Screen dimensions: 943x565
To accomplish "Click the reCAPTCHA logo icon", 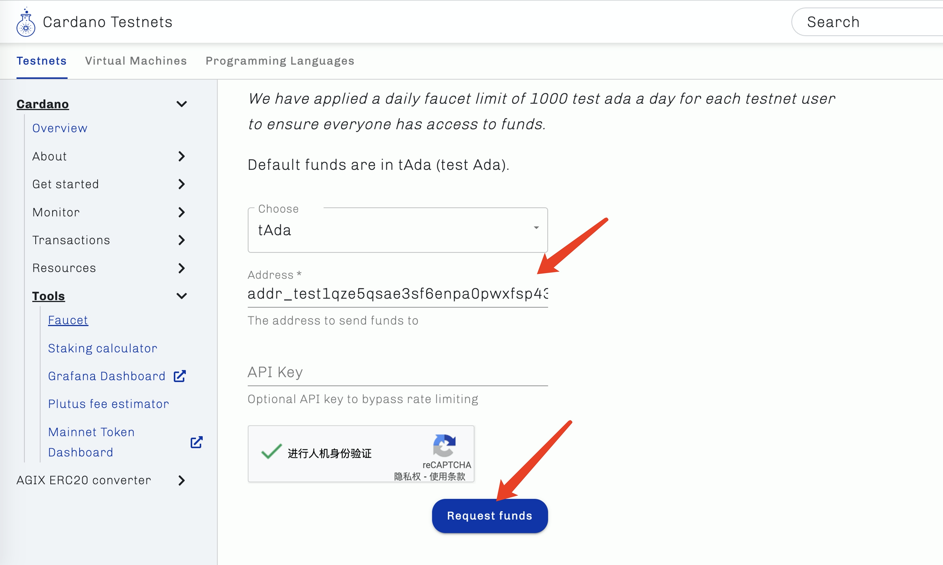I will click(x=444, y=445).
